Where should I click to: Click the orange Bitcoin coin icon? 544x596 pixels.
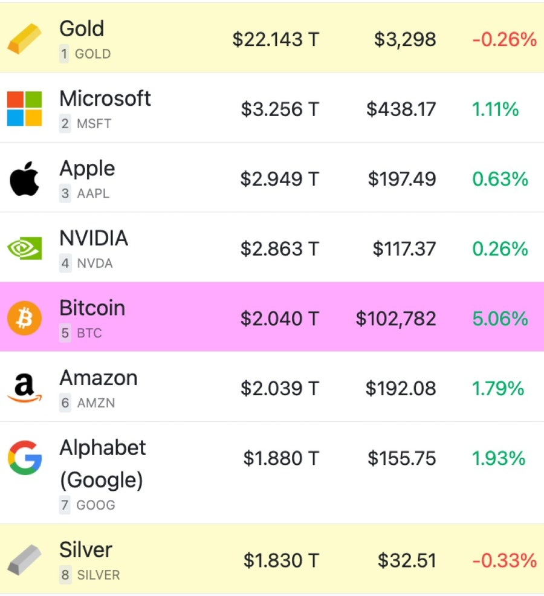24,318
